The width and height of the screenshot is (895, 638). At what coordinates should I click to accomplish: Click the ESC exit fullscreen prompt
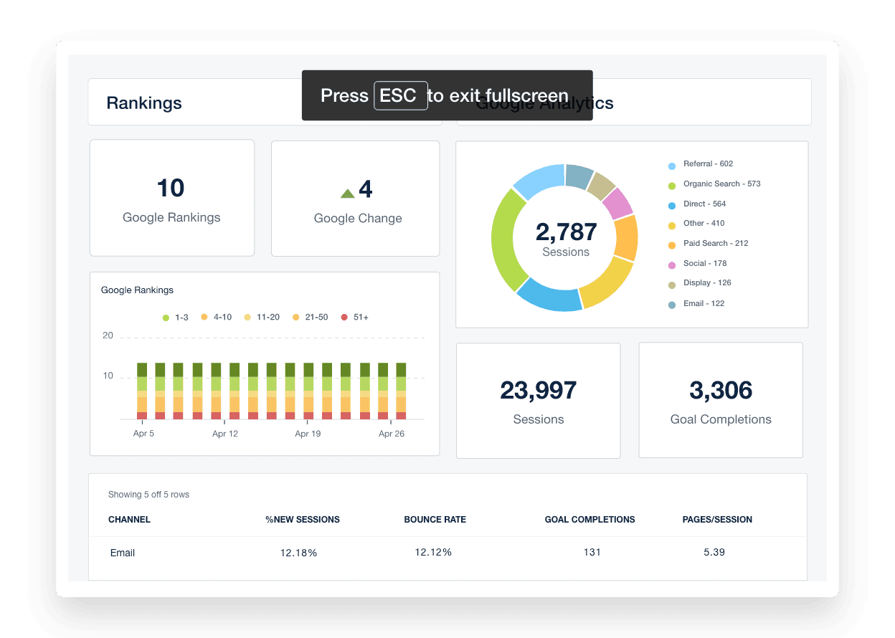click(401, 95)
